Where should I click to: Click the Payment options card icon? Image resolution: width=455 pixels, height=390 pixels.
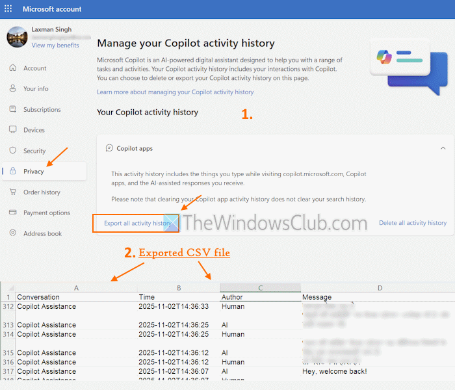pyautogui.click(x=13, y=212)
